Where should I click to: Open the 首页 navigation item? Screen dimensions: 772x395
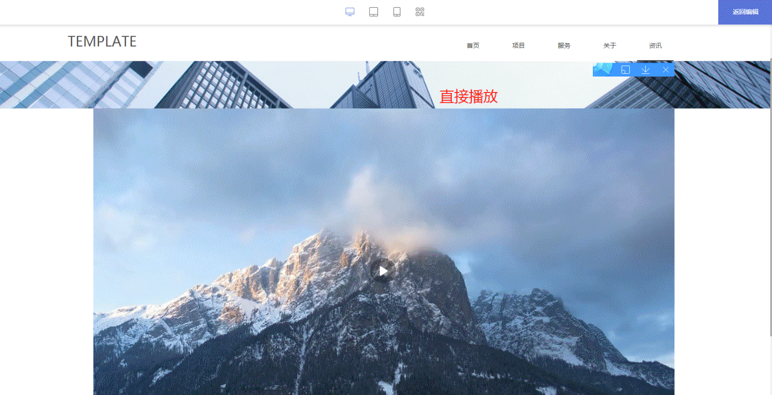[473, 46]
